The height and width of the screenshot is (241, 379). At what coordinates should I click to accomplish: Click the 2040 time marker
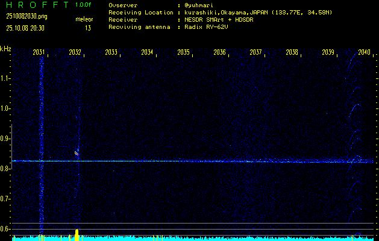364,53
